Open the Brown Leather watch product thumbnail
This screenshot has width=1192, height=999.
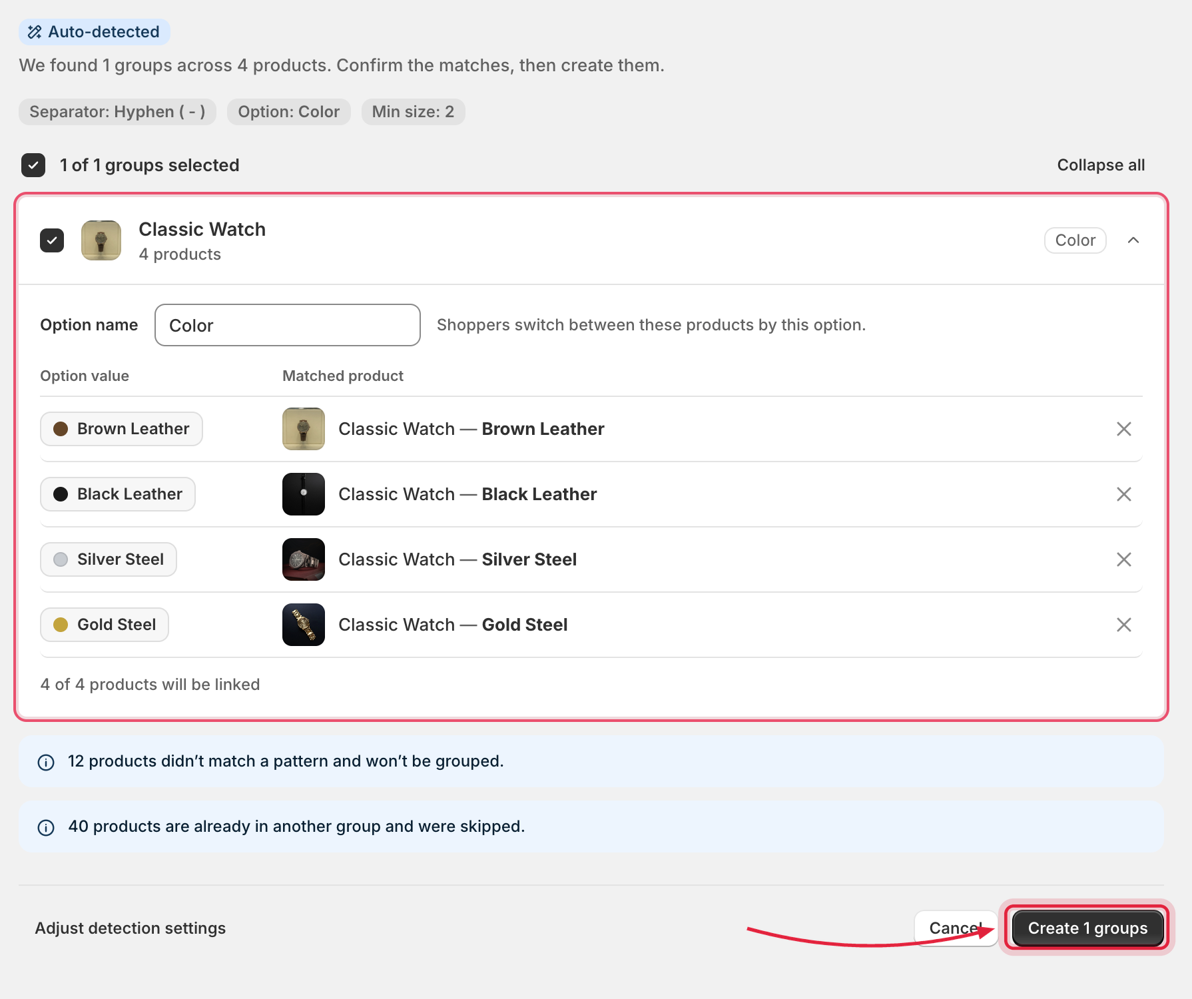304,429
